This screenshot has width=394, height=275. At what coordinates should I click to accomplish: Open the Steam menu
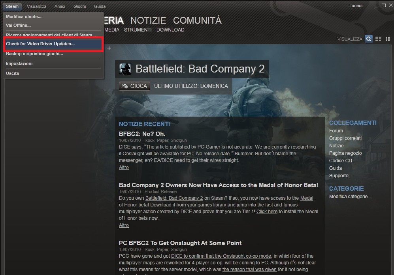[x=12, y=6]
